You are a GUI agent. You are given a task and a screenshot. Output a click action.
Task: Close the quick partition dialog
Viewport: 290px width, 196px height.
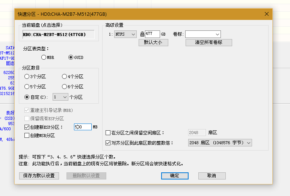click(267, 14)
